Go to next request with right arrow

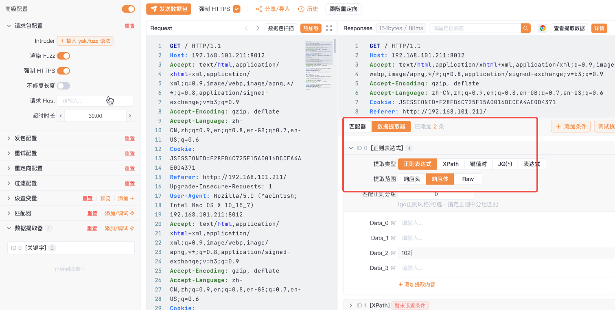[x=258, y=28]
